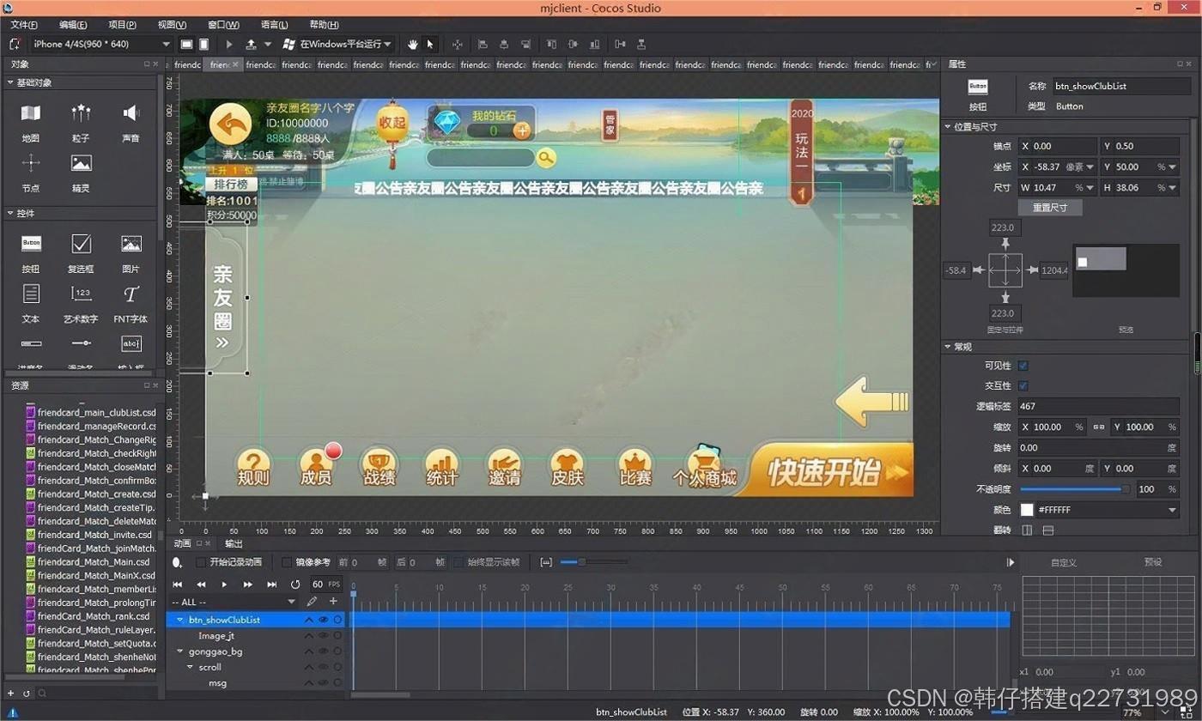Click the 预设 preset tab in curve panel

(x=1153, y=562)
